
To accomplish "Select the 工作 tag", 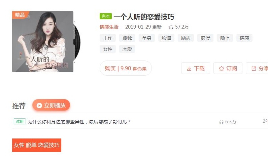I will (x=108, y=38).
